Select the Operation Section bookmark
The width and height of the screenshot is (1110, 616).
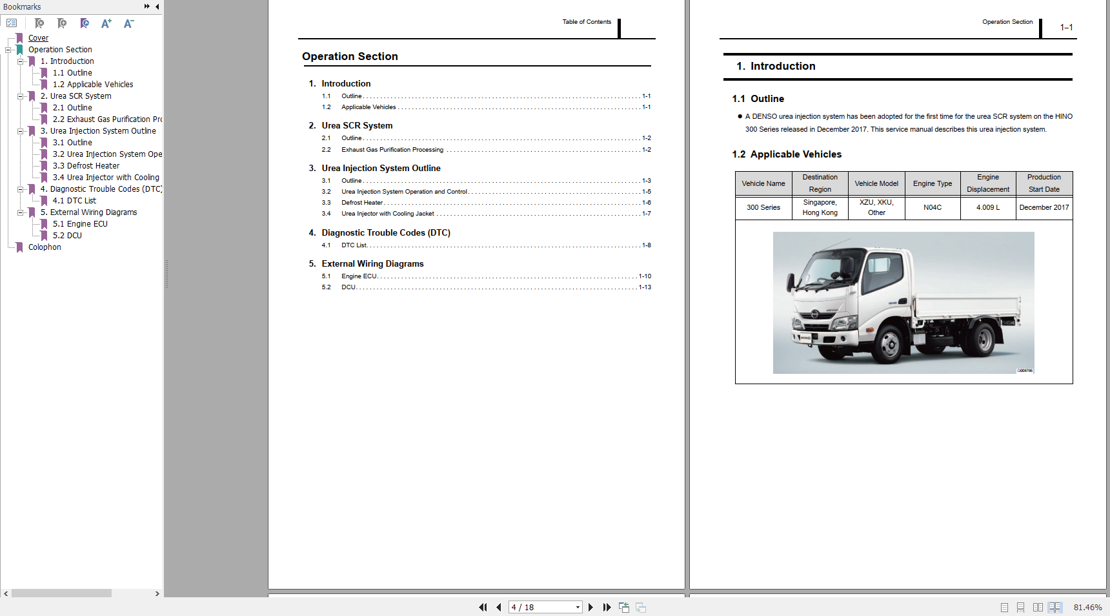click(60, 50)
